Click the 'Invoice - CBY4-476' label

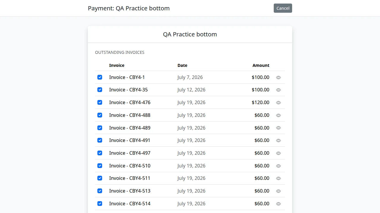click(130, 102)
